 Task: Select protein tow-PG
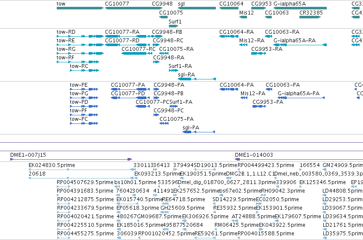[79, 94]
